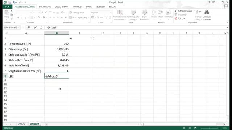Click the Copy icon in clipboard group
The image size is (232, 130).
[x=11, y=15]
